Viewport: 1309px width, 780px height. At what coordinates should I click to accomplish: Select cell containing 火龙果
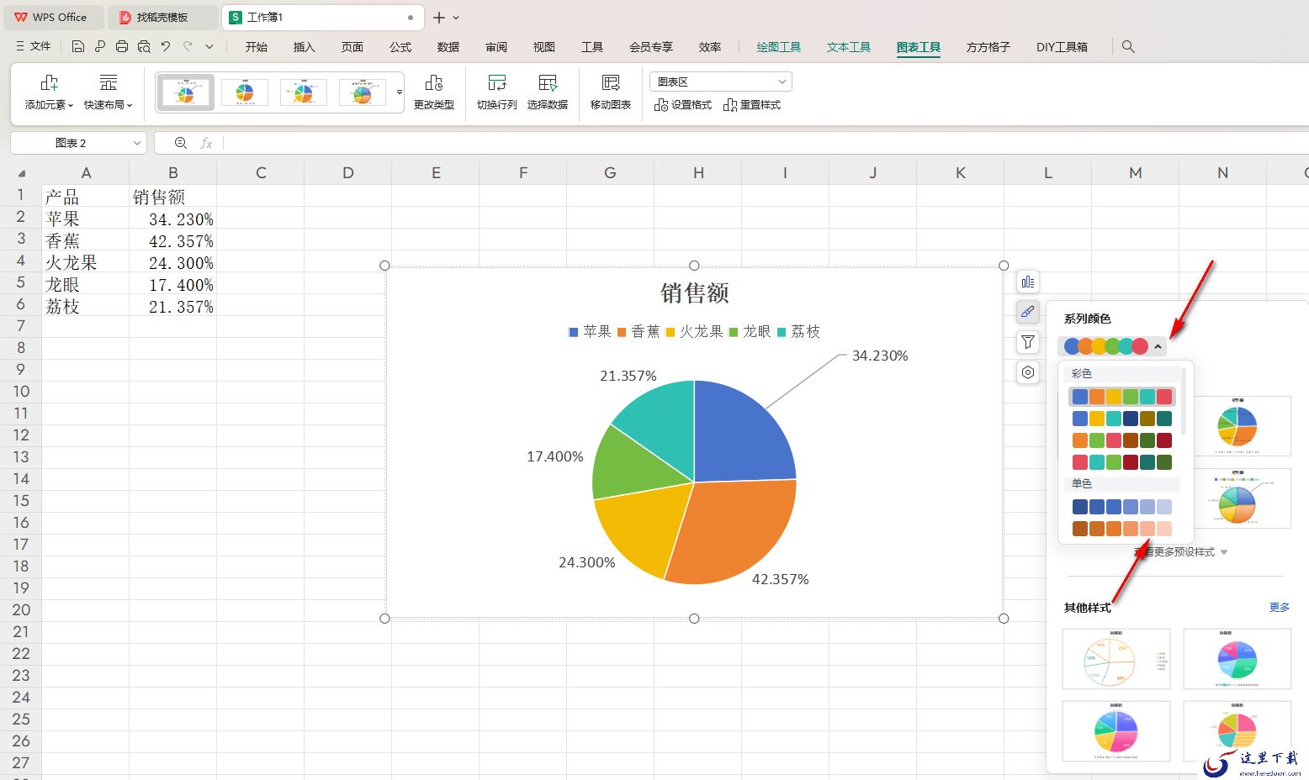point(86,262)
